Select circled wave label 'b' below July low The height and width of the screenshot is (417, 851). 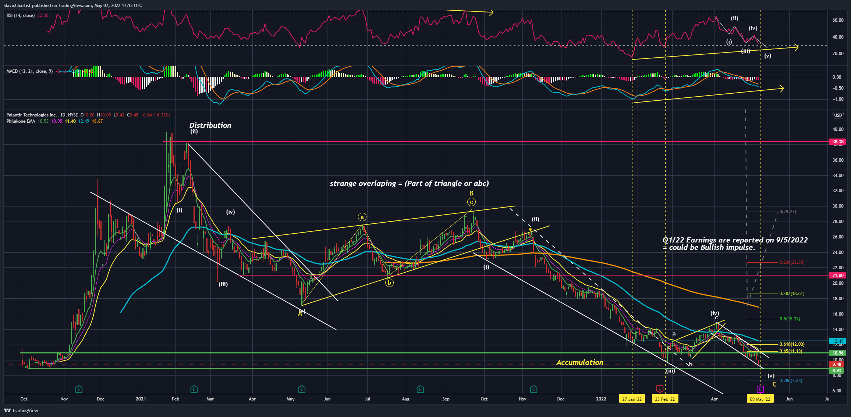(389, 283)
